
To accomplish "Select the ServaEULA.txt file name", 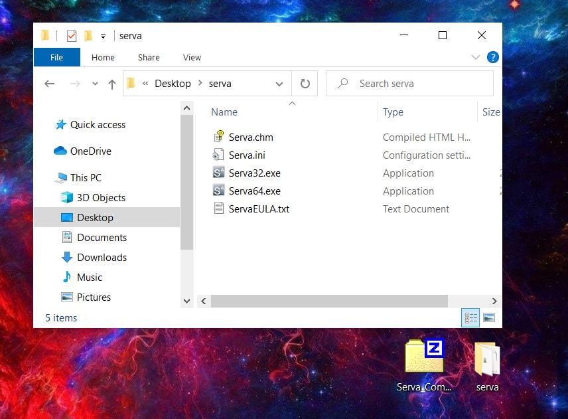I will [x=259, y=209].
